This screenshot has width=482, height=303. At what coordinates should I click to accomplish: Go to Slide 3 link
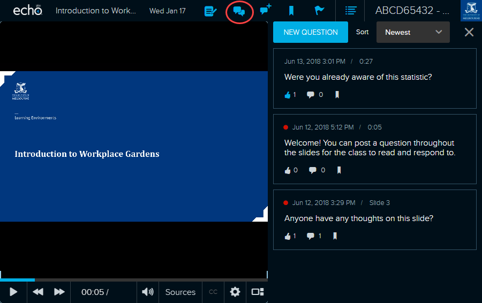[x=379, y=203]
